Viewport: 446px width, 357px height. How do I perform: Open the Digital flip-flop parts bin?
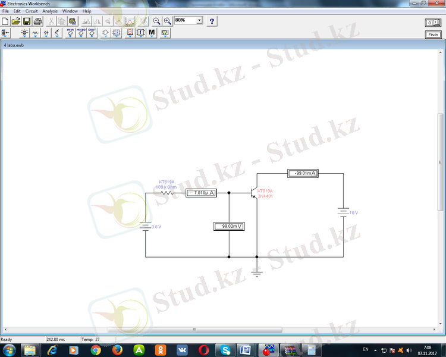[117, 33]
